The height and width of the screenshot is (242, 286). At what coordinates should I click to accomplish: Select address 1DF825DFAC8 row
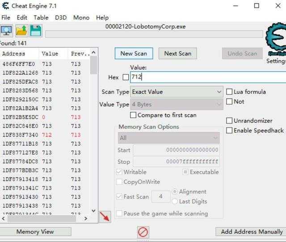[x=45, y=82]
